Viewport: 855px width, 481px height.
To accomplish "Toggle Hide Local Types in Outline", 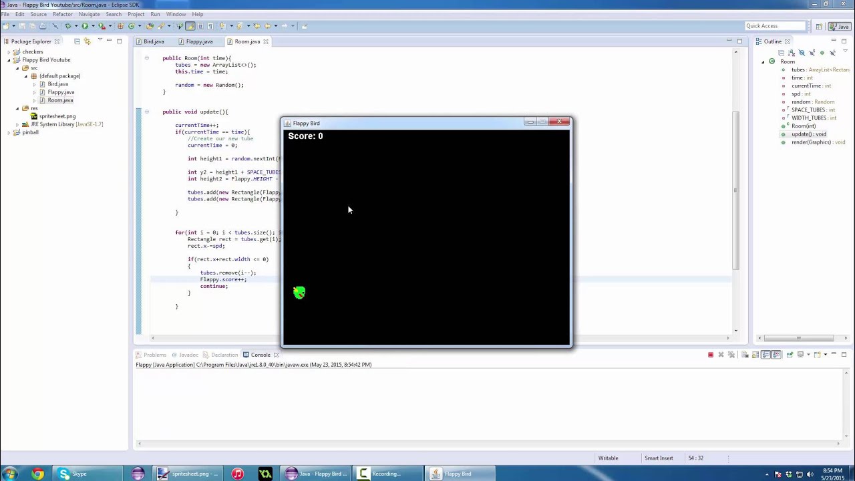I will [x=832, y=53].
